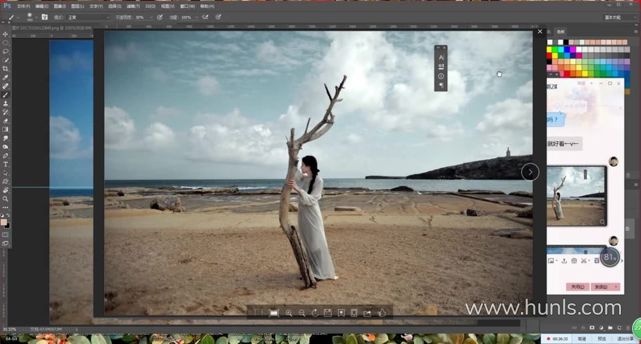Click the 关闭 button in chat window
The height and width of the screenshot is (344, 641).
point(577,287)
